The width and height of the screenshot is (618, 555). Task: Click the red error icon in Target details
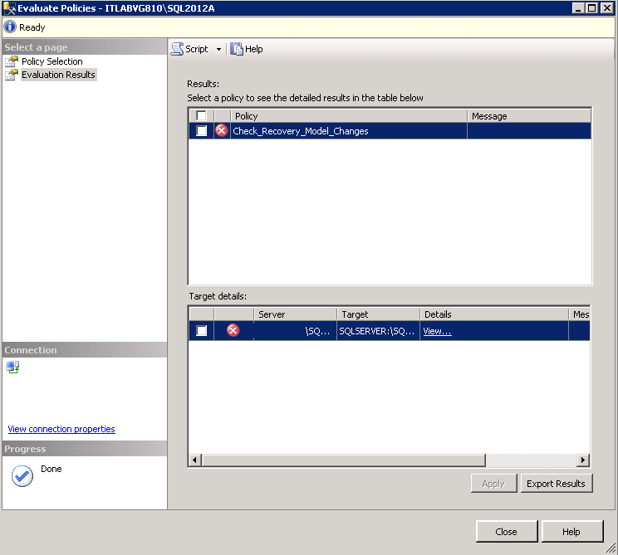point(233,331)
